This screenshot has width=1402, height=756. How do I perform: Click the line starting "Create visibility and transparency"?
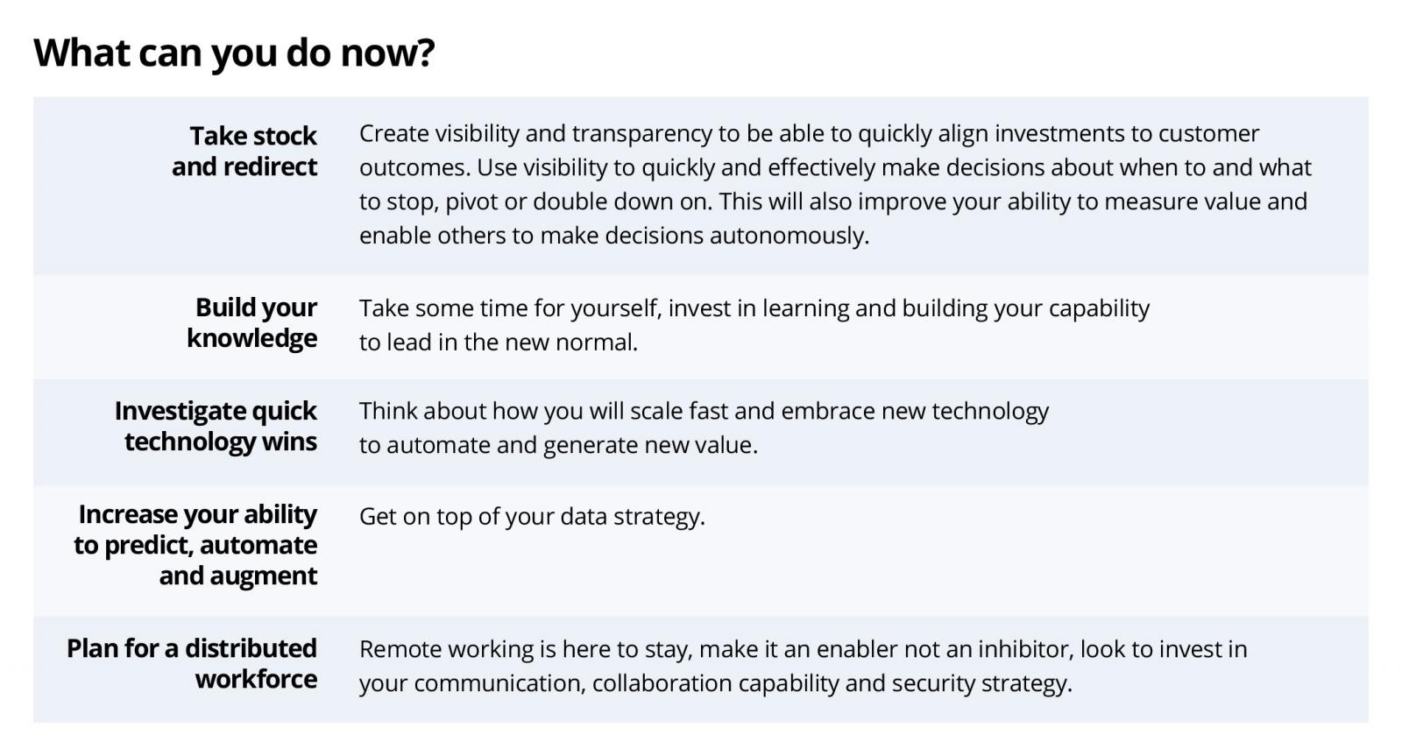coord(808,133)
